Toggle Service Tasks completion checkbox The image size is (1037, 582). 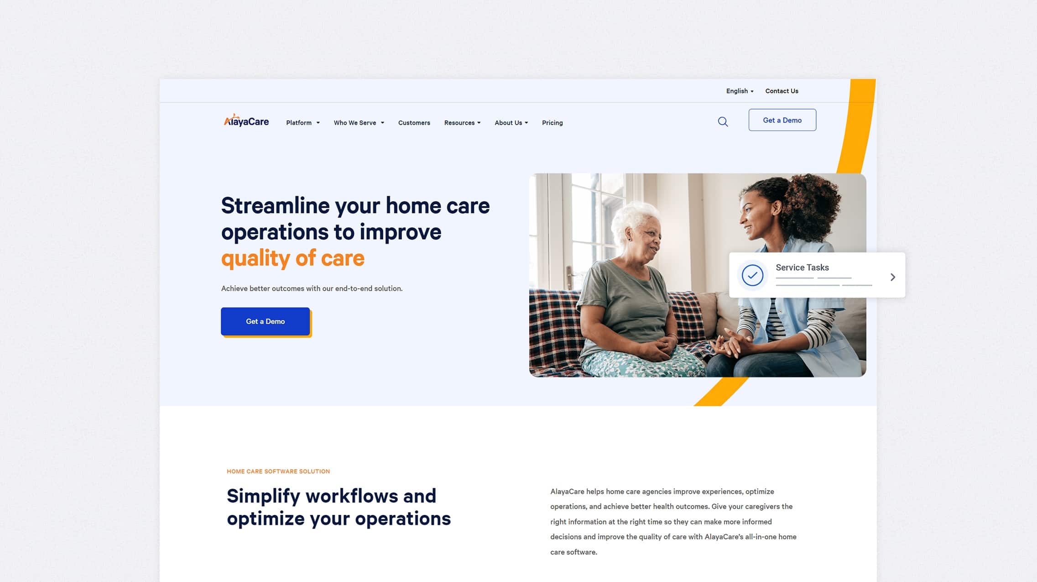coord(753,275)
